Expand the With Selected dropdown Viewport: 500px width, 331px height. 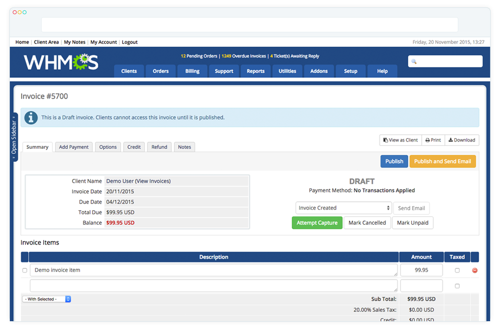tap(47, 299)
